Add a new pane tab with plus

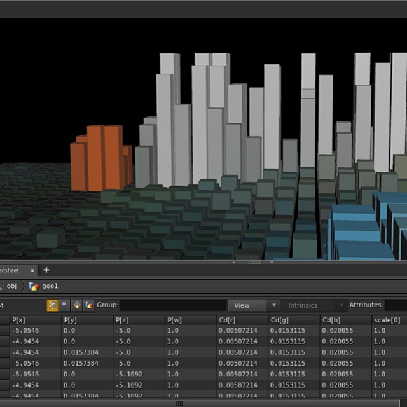[46, 270]
